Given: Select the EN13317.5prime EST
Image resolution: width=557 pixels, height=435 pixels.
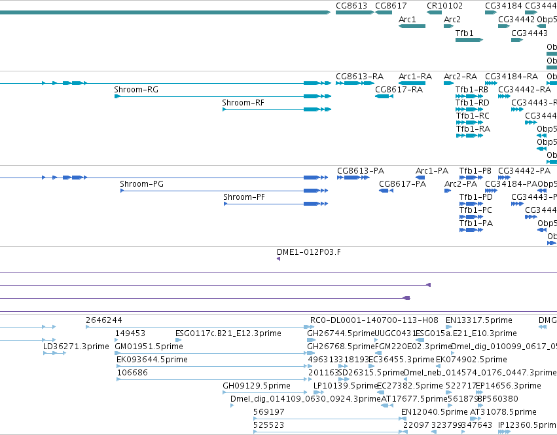Looking at the screenshot, I should pos(448,327).
